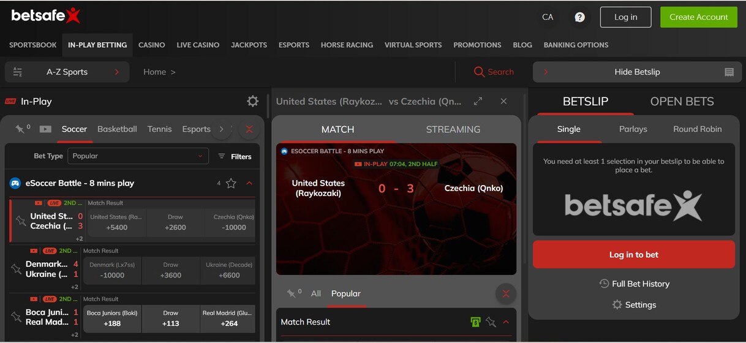Favorite eSoccer Battle league with star icon
746x343 pixels.
[231, 183]
